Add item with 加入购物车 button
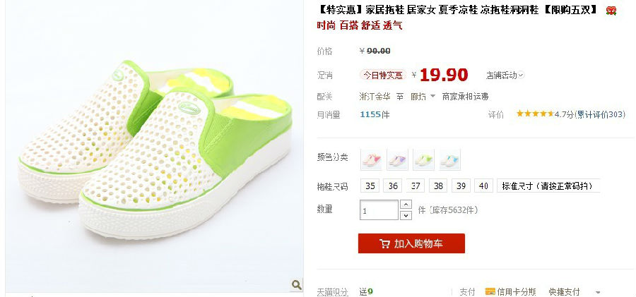 (x=411, y=243)
